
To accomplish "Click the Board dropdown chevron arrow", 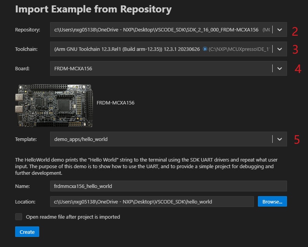I will tap(280, 68).
